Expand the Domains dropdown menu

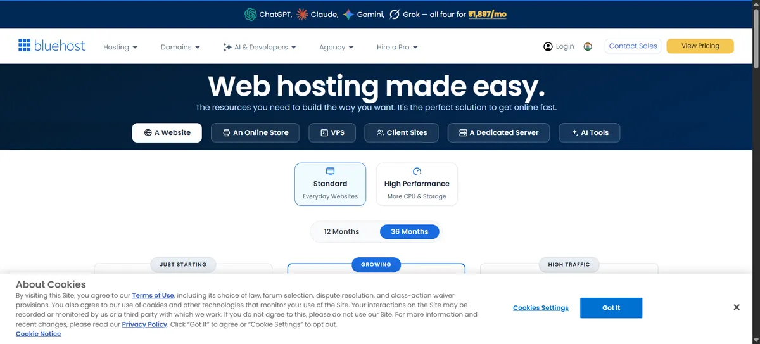click(x=180, y=47)
